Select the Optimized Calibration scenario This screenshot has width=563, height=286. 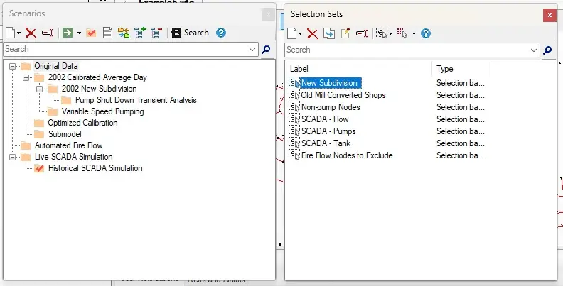pyautogui.click(x=82, y=123)
